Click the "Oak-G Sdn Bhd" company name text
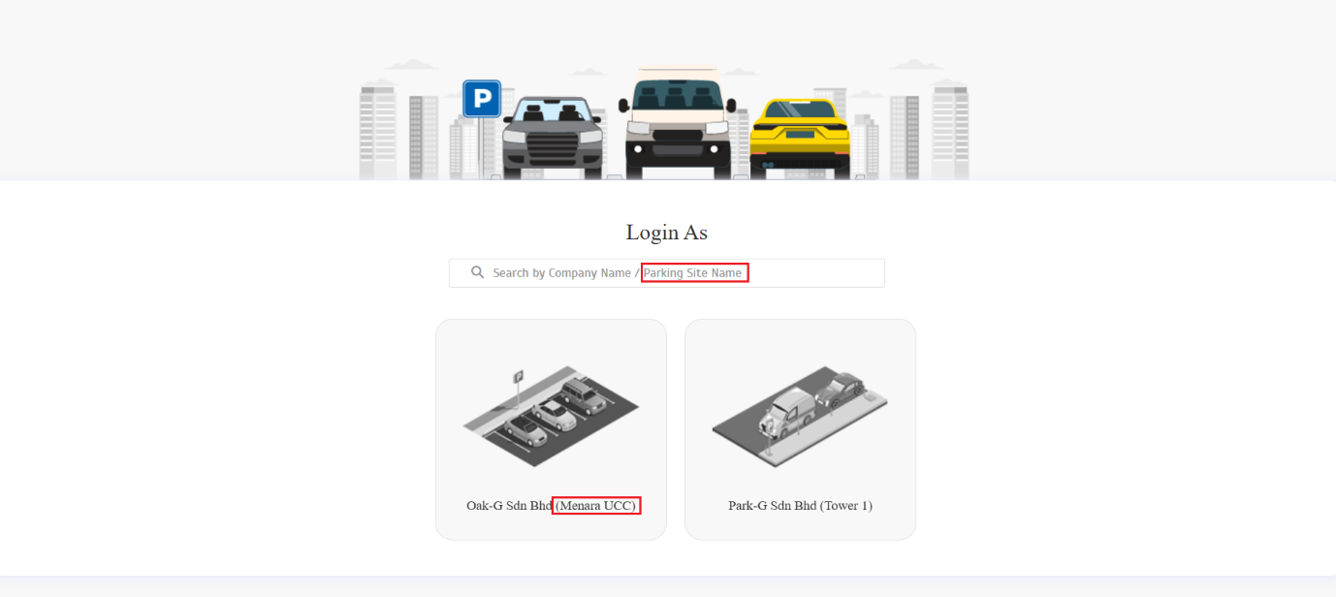 [509, 506]
